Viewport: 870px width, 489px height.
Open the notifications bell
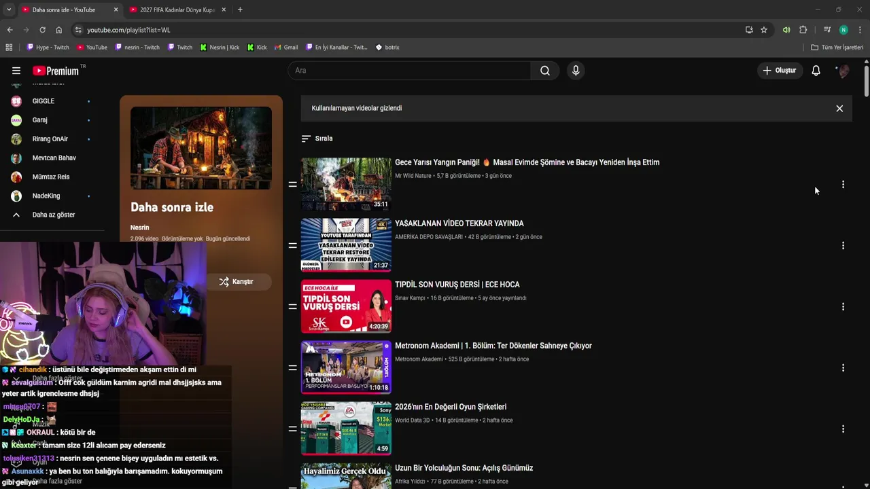[x=816, y=71]
